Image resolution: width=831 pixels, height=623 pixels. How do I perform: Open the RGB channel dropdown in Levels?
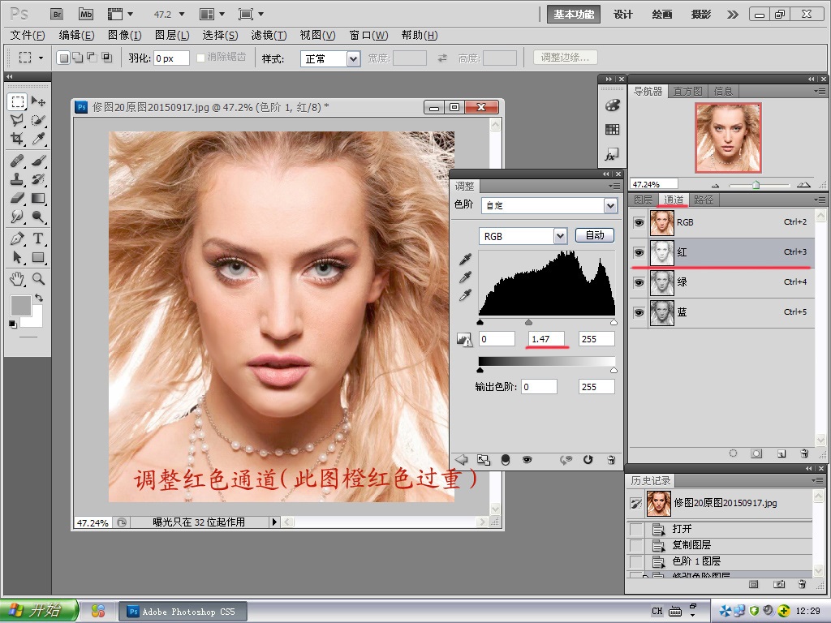(x=559, y=235)
